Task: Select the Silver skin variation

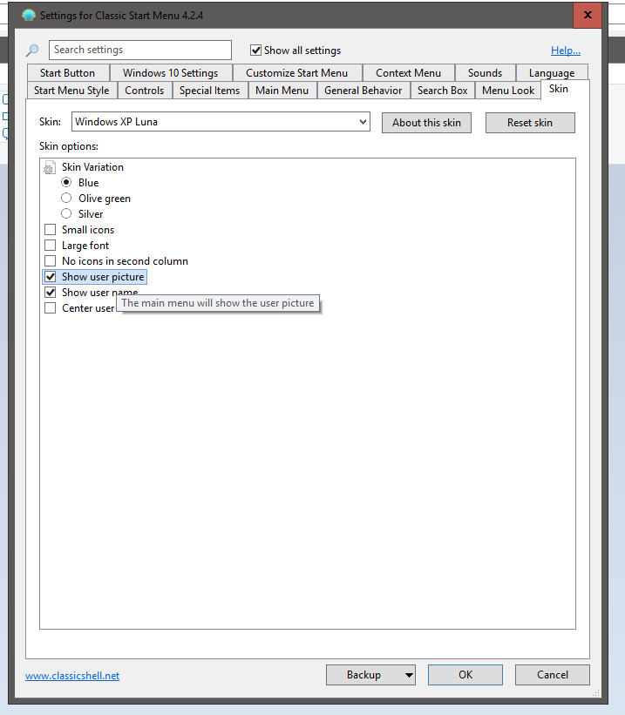Action: tap(66, 213)
